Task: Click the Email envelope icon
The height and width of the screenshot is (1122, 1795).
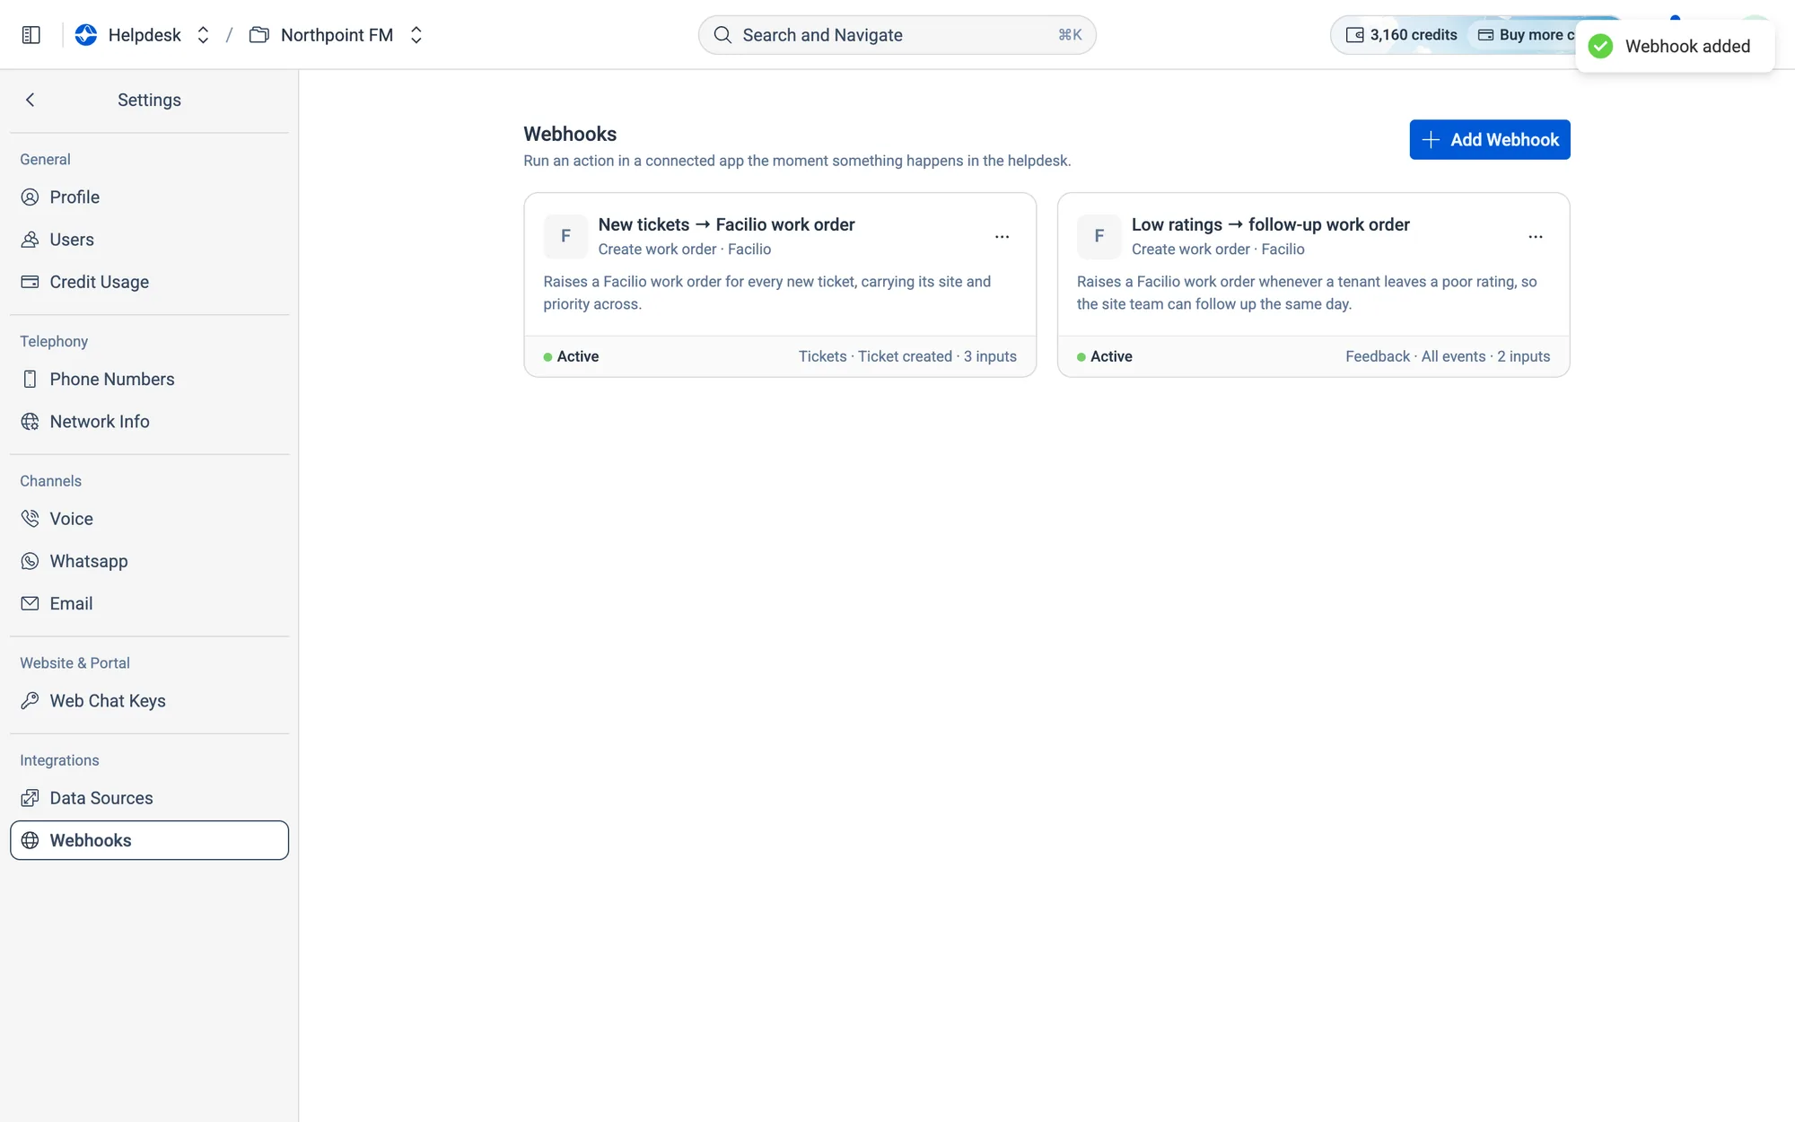Action: click(31, 604)
